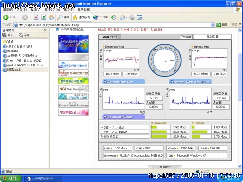Open the 라디오 방송국 안내 favorite
This screenshot has width=243, height=182.
17,46
